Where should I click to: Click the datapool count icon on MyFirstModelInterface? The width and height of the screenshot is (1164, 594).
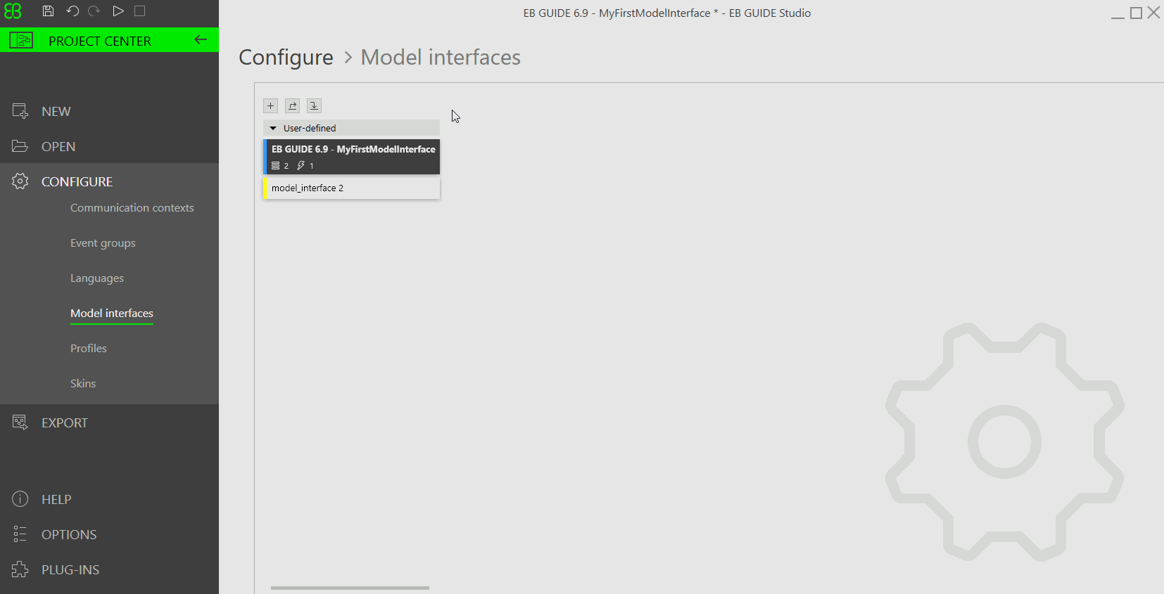click(x=275, y=166)
